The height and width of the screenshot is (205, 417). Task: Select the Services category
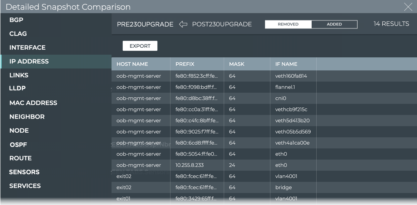[25, 186]
